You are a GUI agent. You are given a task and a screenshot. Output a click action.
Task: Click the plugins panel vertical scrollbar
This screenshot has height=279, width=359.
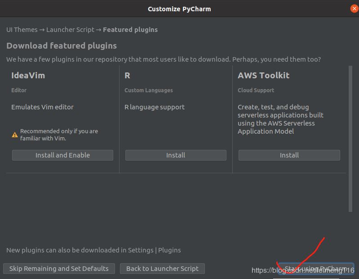click(x=350, y=139)
